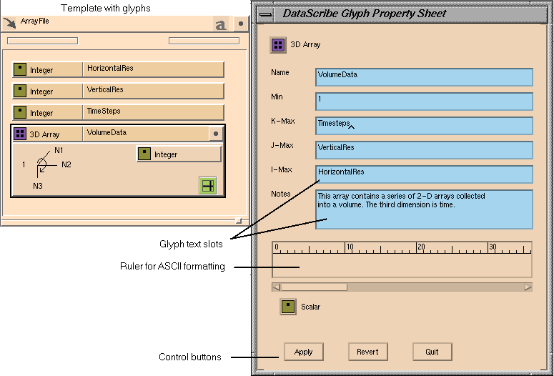Click the Name field containing VolumeData
The image size is (554, 376).
(424, 77)
